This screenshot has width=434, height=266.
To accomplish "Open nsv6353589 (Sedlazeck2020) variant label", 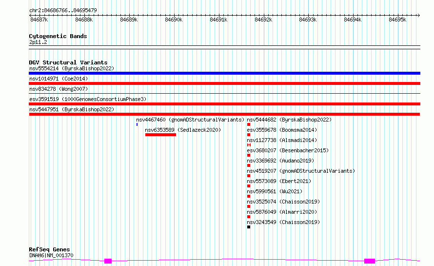I will pos(183,130).
